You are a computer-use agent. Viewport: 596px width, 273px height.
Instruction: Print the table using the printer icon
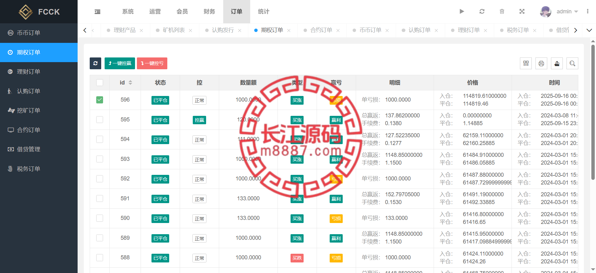pyautogui.click(x=541, y=63)
